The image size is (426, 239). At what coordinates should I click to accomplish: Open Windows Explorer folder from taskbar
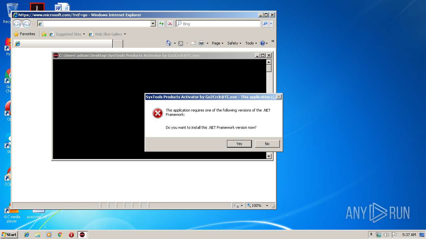38,234
